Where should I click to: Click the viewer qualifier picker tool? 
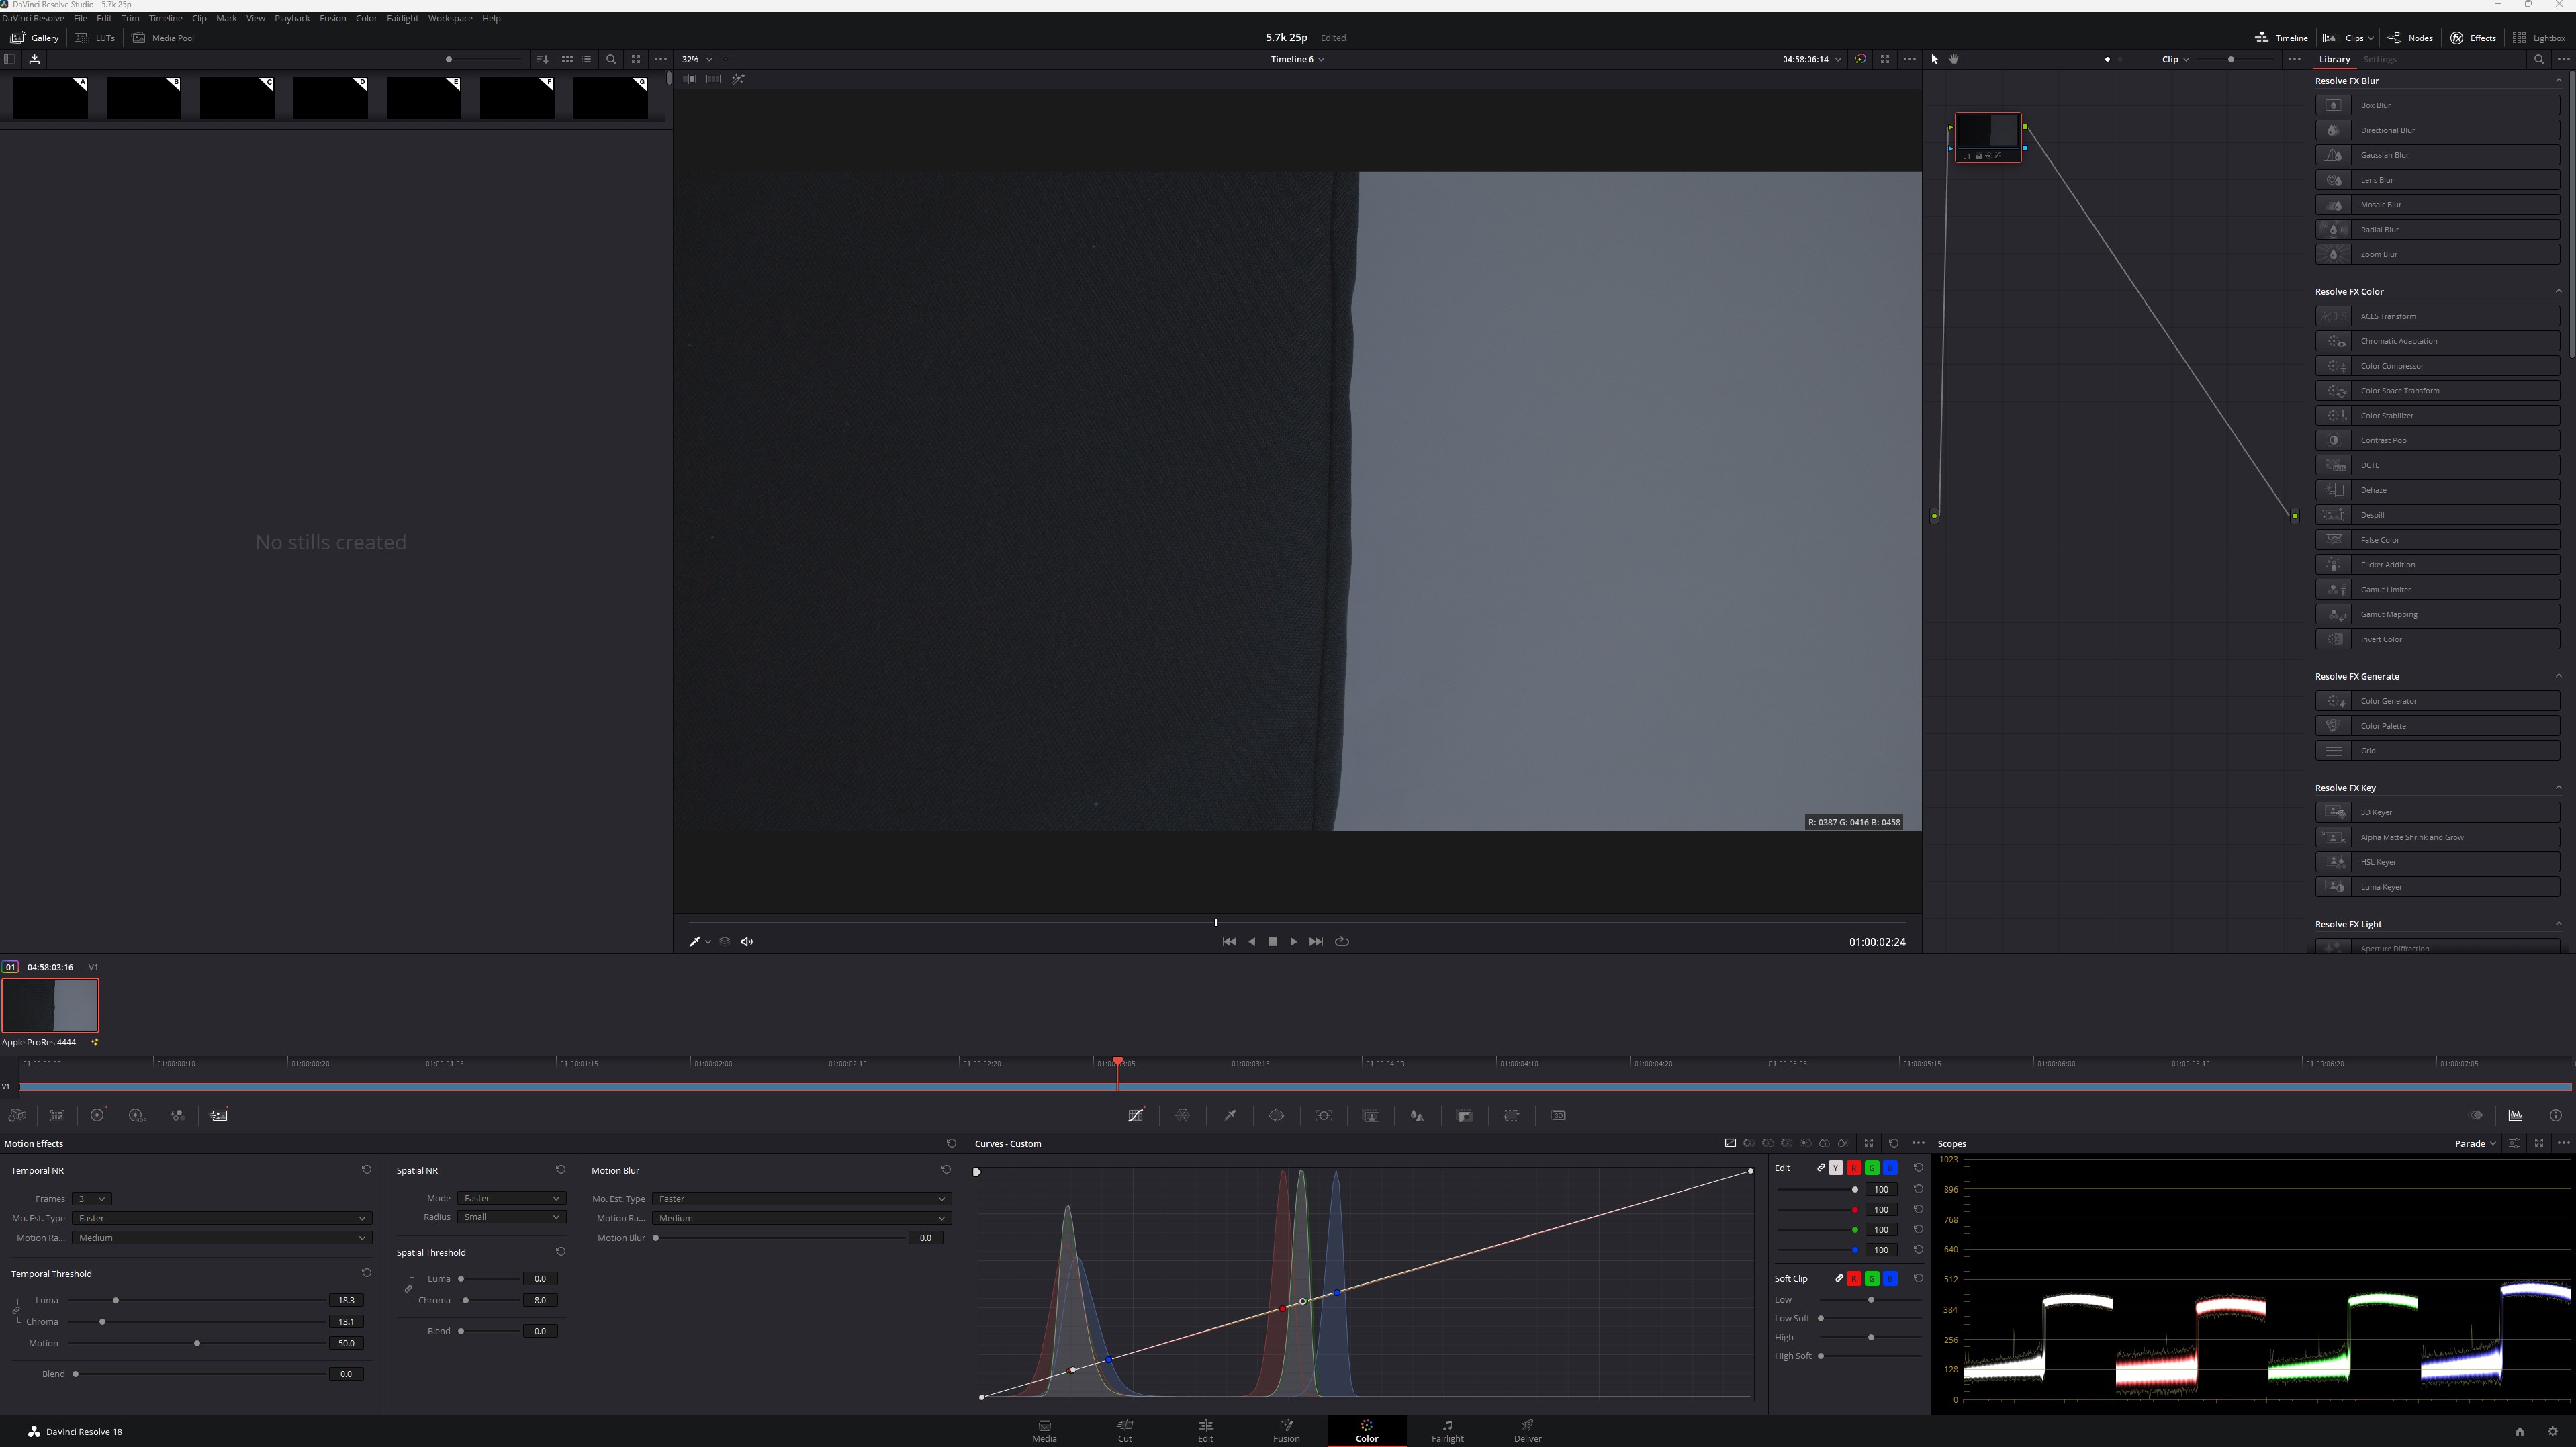(x=695, y=941)
